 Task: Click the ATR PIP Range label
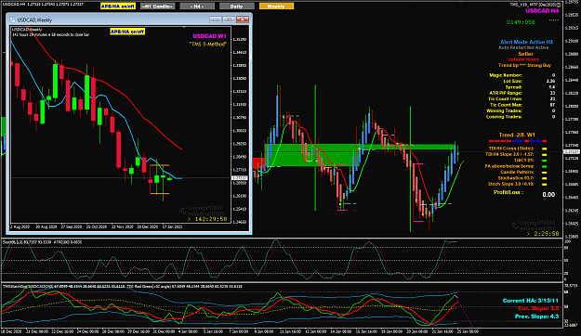tap(506, 93)
